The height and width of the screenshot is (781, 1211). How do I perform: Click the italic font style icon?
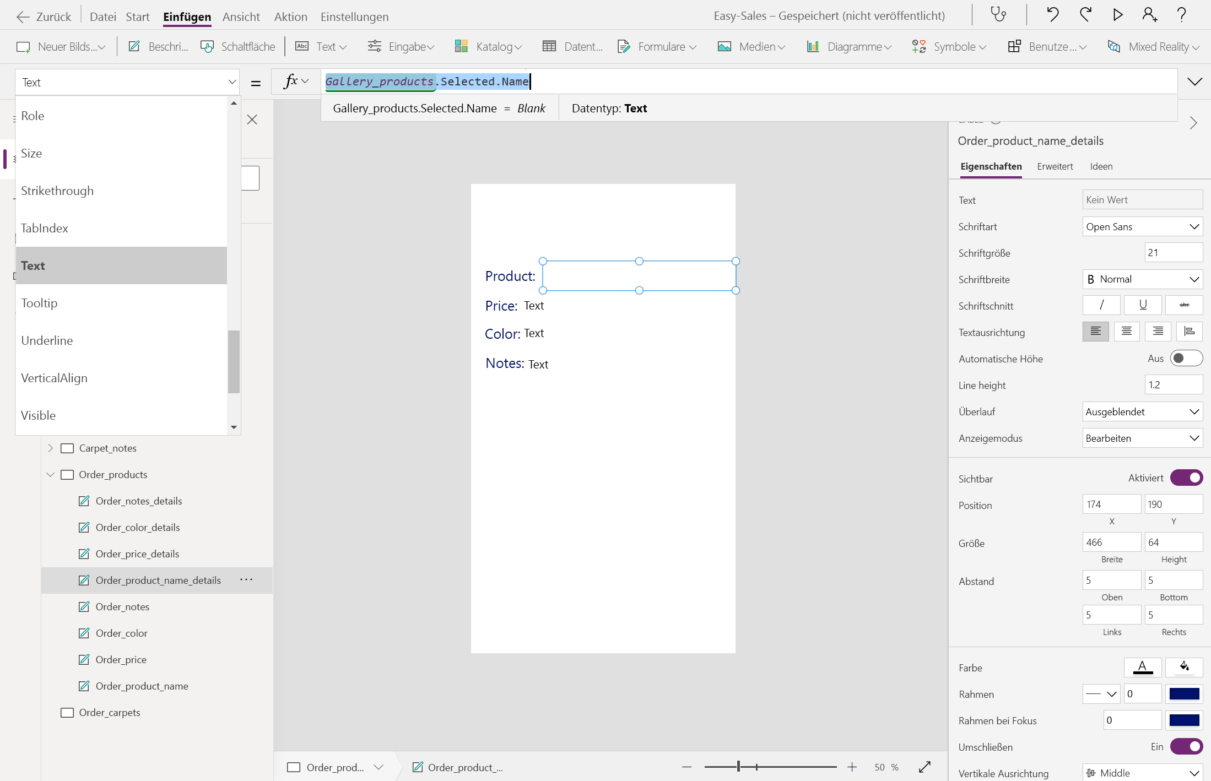[x=1101, y=305]
